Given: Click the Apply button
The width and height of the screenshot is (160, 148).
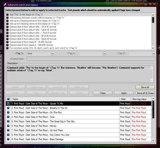Looking at the screenshot, I should 124,93.
